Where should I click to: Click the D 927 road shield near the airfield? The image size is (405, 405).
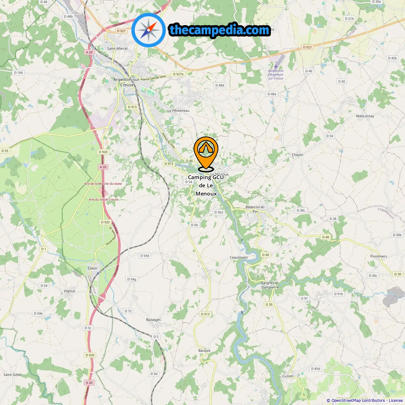point(307,47)
